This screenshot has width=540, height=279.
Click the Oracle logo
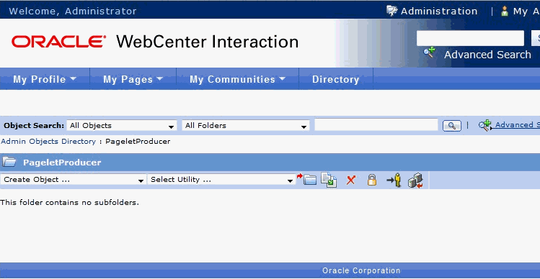point(58,42)
